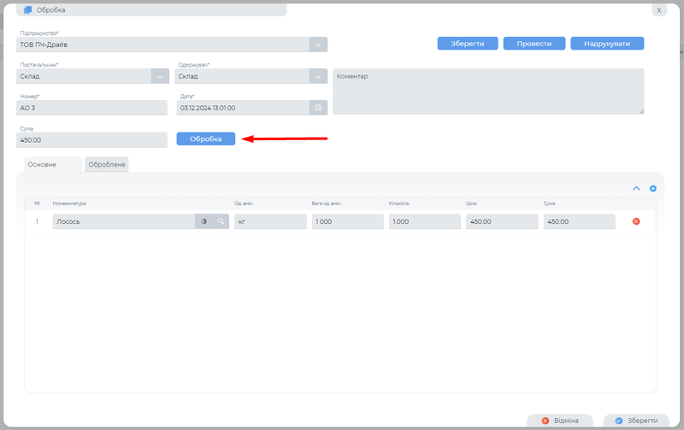Click the search icon in Номенклатура field
This screenshot has width=684, height=430.
tap(220, 221)
